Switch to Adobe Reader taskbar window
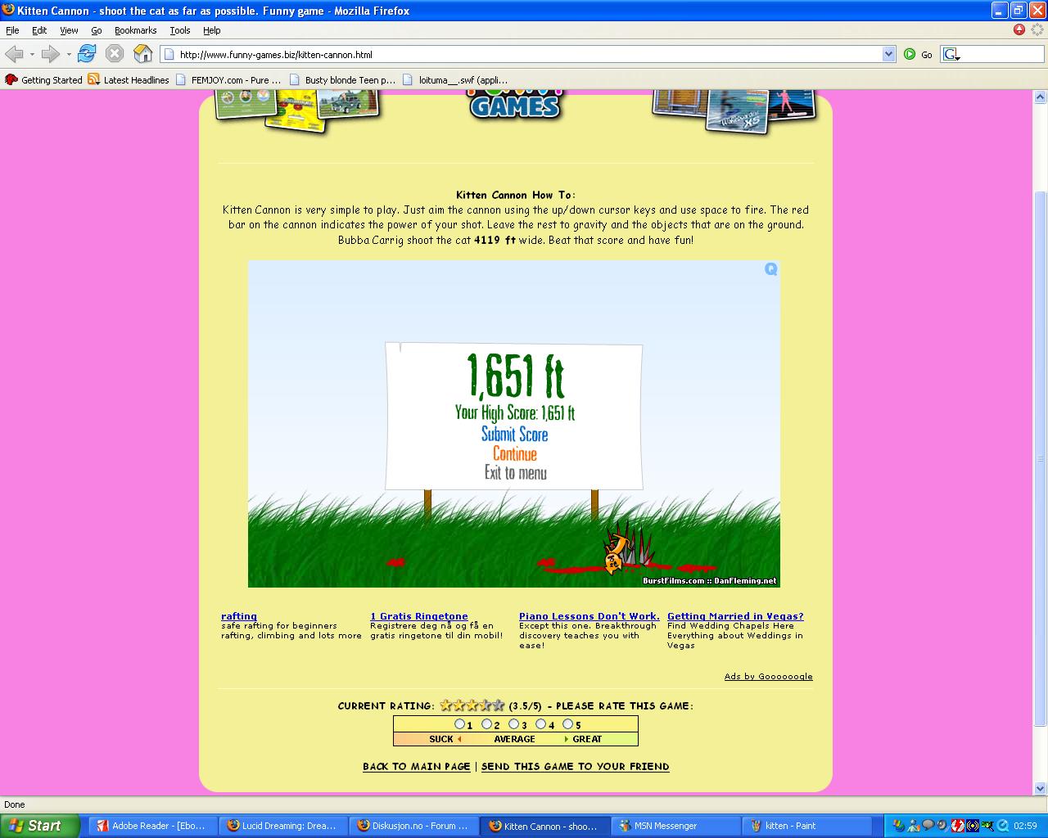 [152, 826]
